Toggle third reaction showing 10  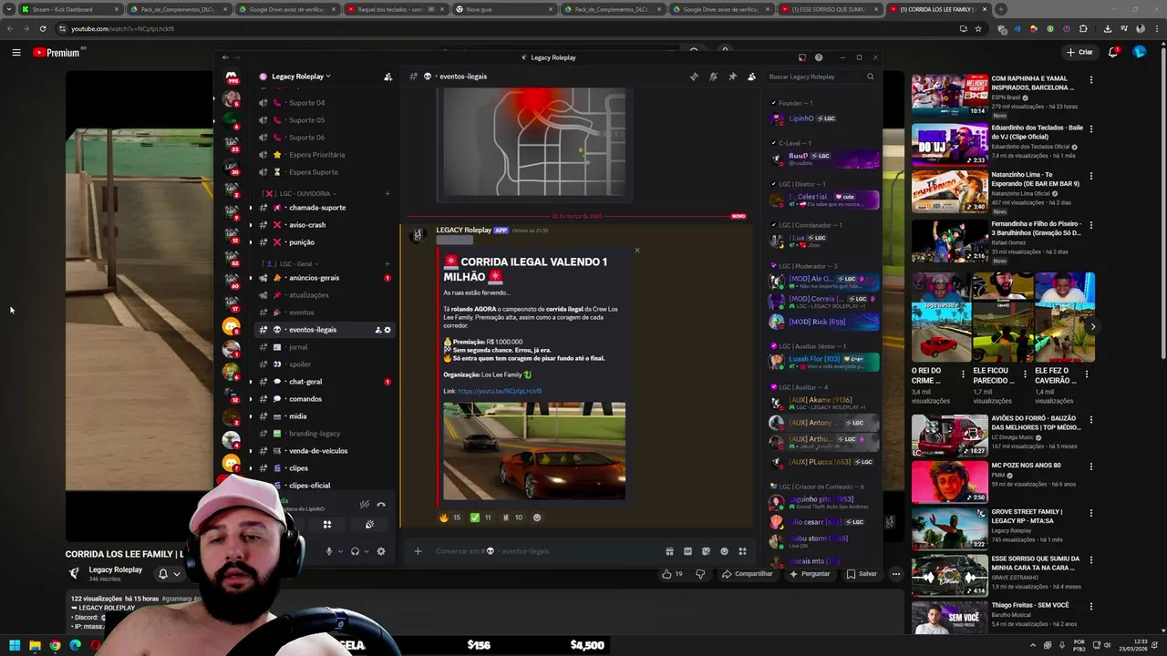511,518
